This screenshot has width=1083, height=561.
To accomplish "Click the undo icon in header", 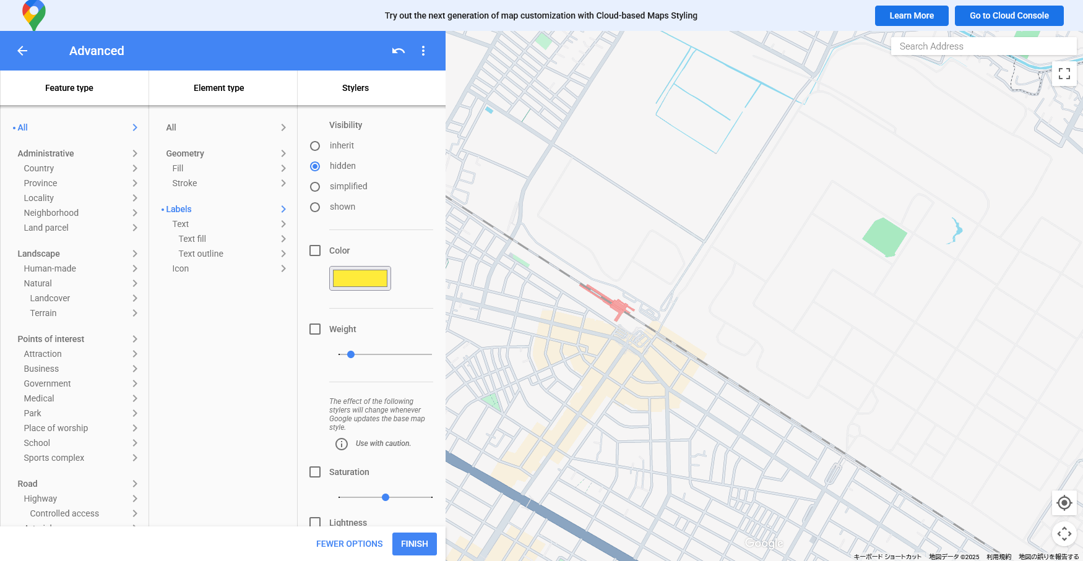I will click(399, 51).
